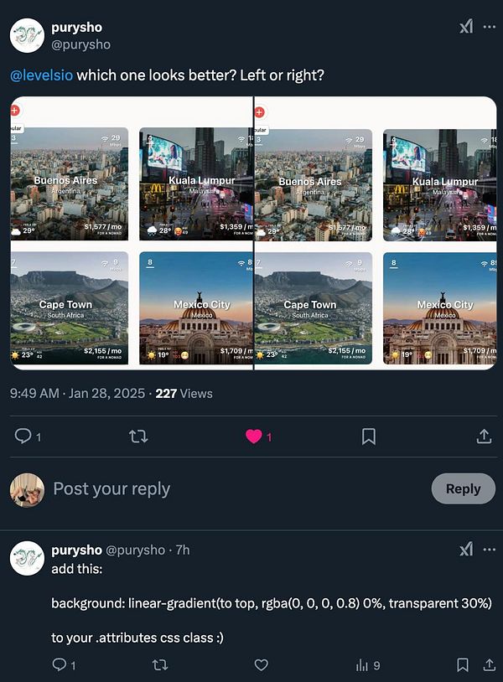Viewport: 503px width, 682px height.
Task: Open the @levelsio mention link
Action: (36, 75)
